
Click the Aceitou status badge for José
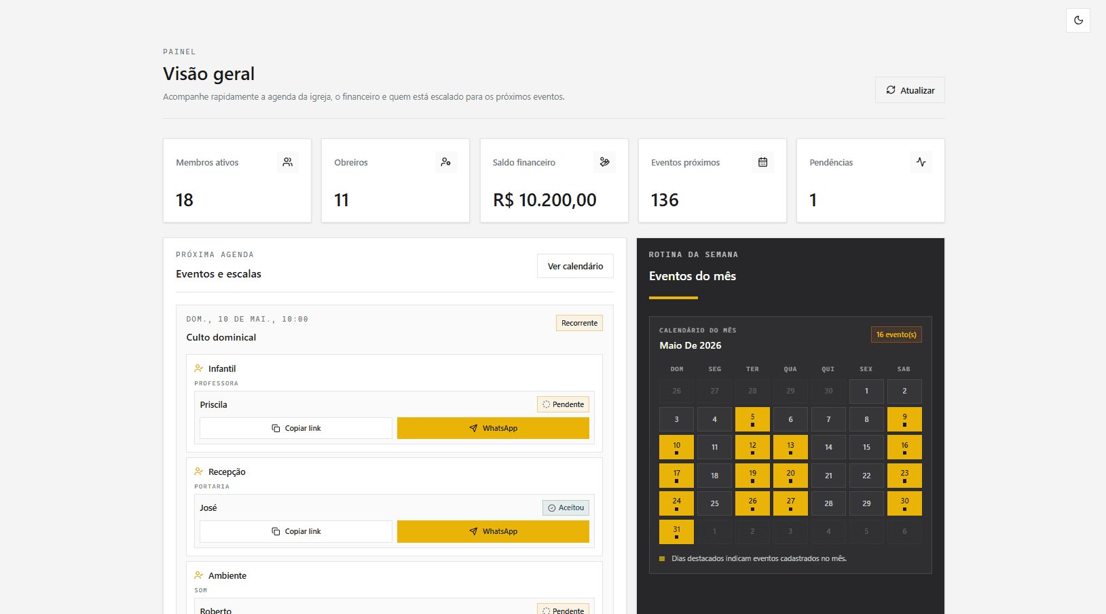pyautogui.click(x=566, y=507)
